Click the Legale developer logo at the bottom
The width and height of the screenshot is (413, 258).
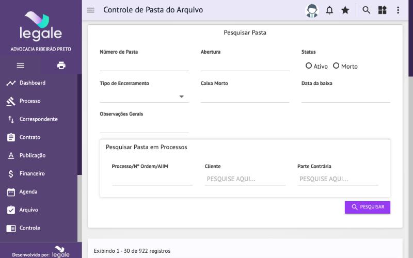61,252
